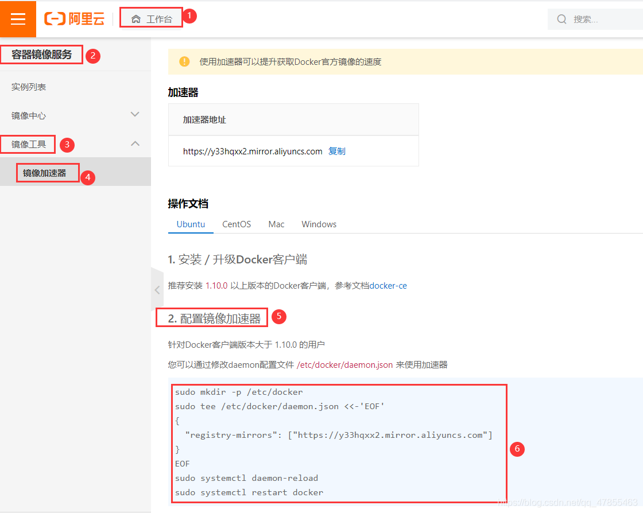This screenshot has width=643, height=513.
Task: Switch to the Mac tab
Action: tap(276, 224)
